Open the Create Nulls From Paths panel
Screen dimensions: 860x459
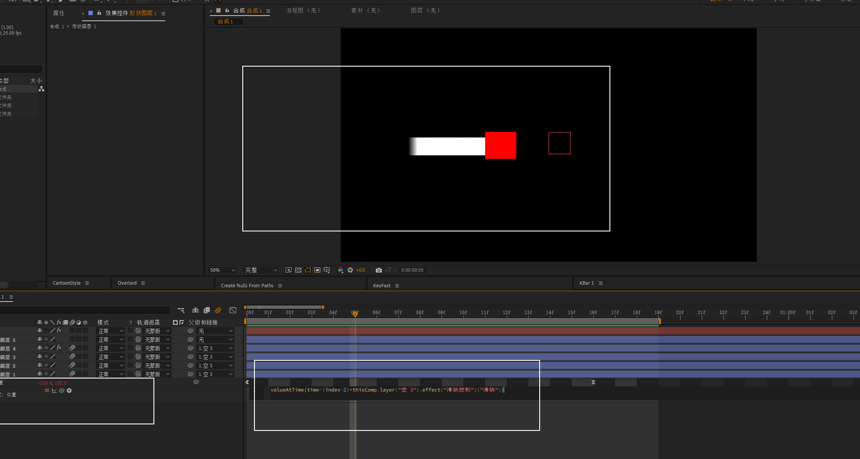point(247,286)
